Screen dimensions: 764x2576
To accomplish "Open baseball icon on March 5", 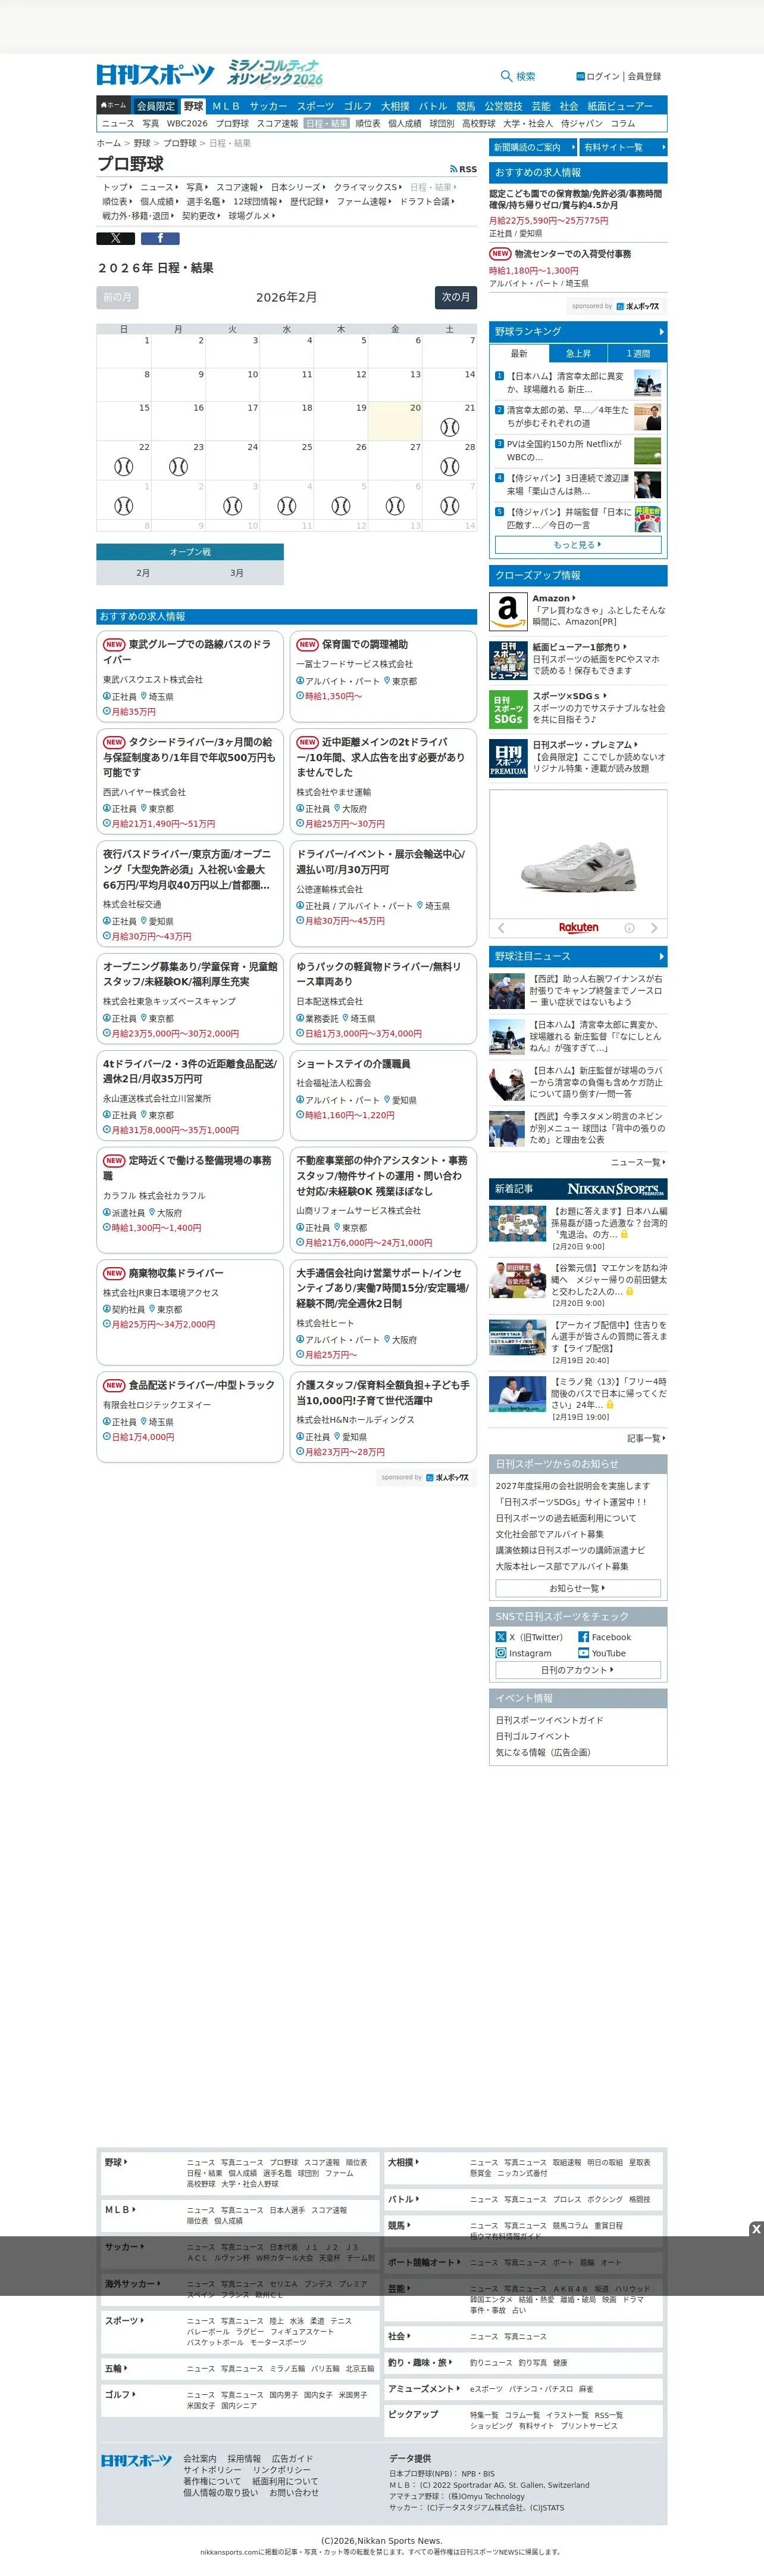I will pos(340,506).
